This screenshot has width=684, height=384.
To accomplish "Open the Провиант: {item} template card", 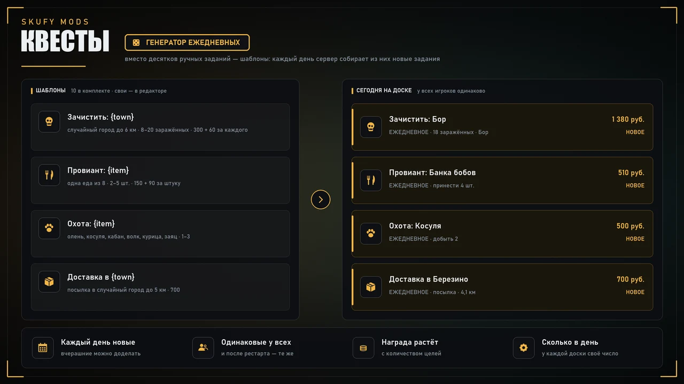I will point(160,180).
